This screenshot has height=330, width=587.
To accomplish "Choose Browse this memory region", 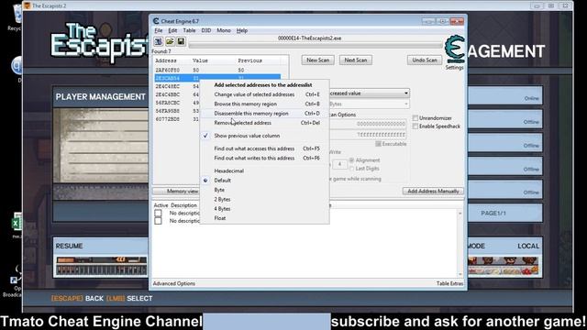I will point(265,104).
